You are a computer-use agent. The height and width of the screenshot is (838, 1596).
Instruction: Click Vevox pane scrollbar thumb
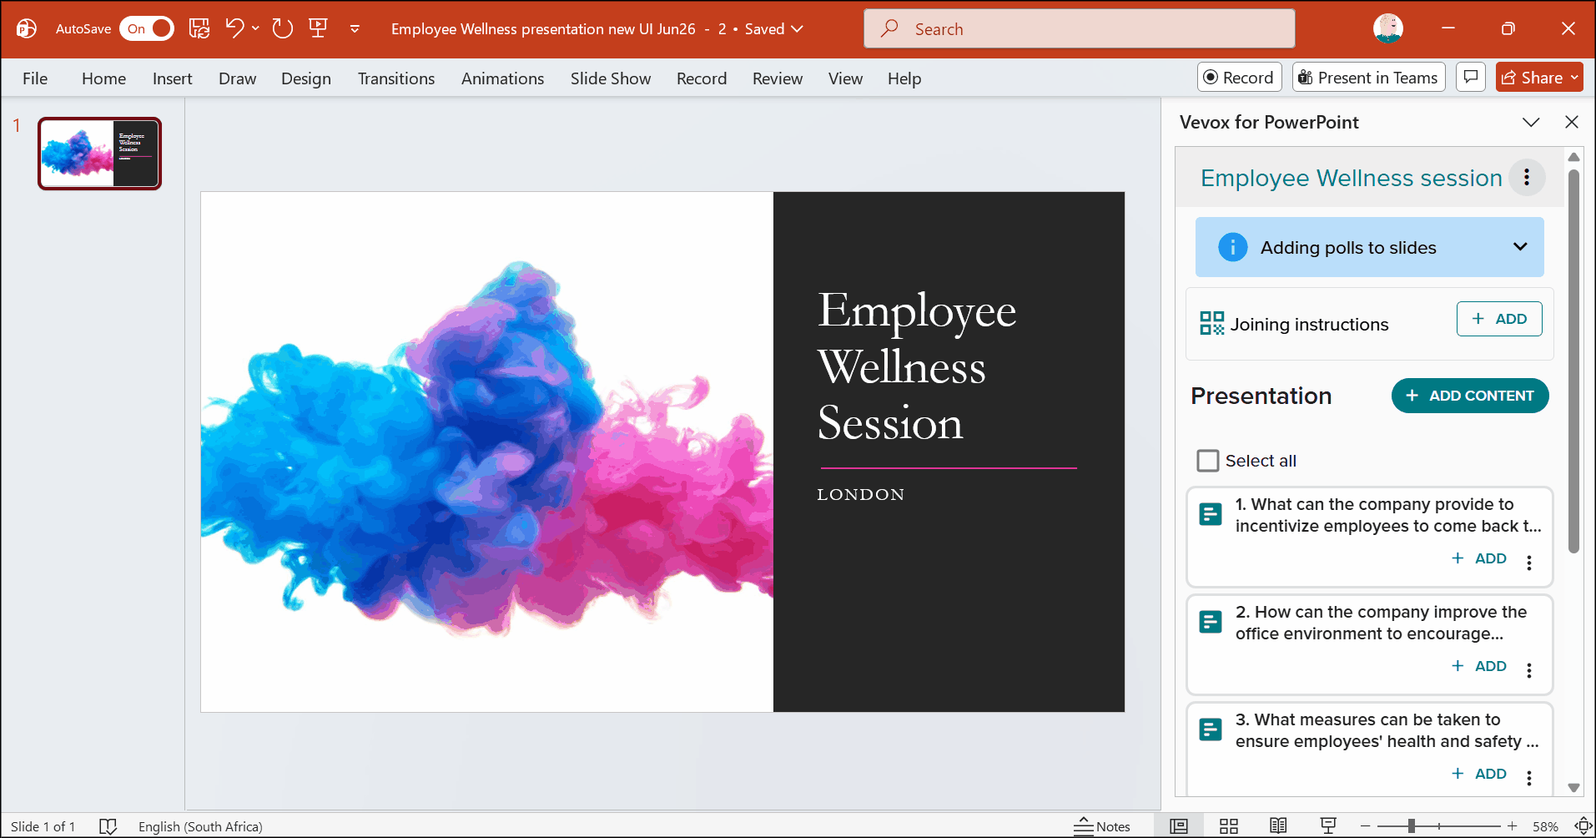point(1573,361)
